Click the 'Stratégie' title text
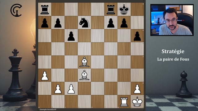 [x=173, y=51]
